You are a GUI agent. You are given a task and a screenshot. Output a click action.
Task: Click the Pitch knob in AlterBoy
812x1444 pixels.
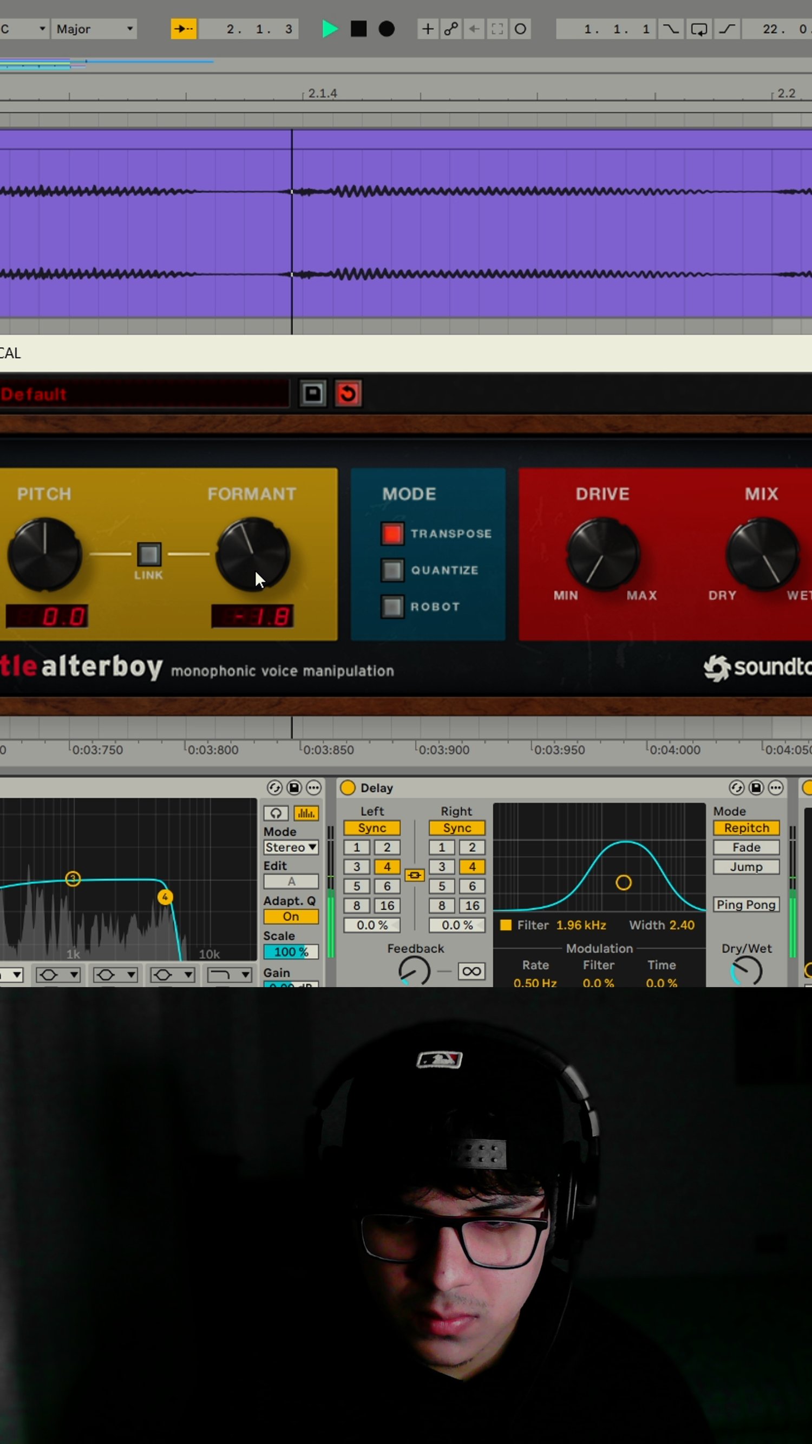(45, 555)
